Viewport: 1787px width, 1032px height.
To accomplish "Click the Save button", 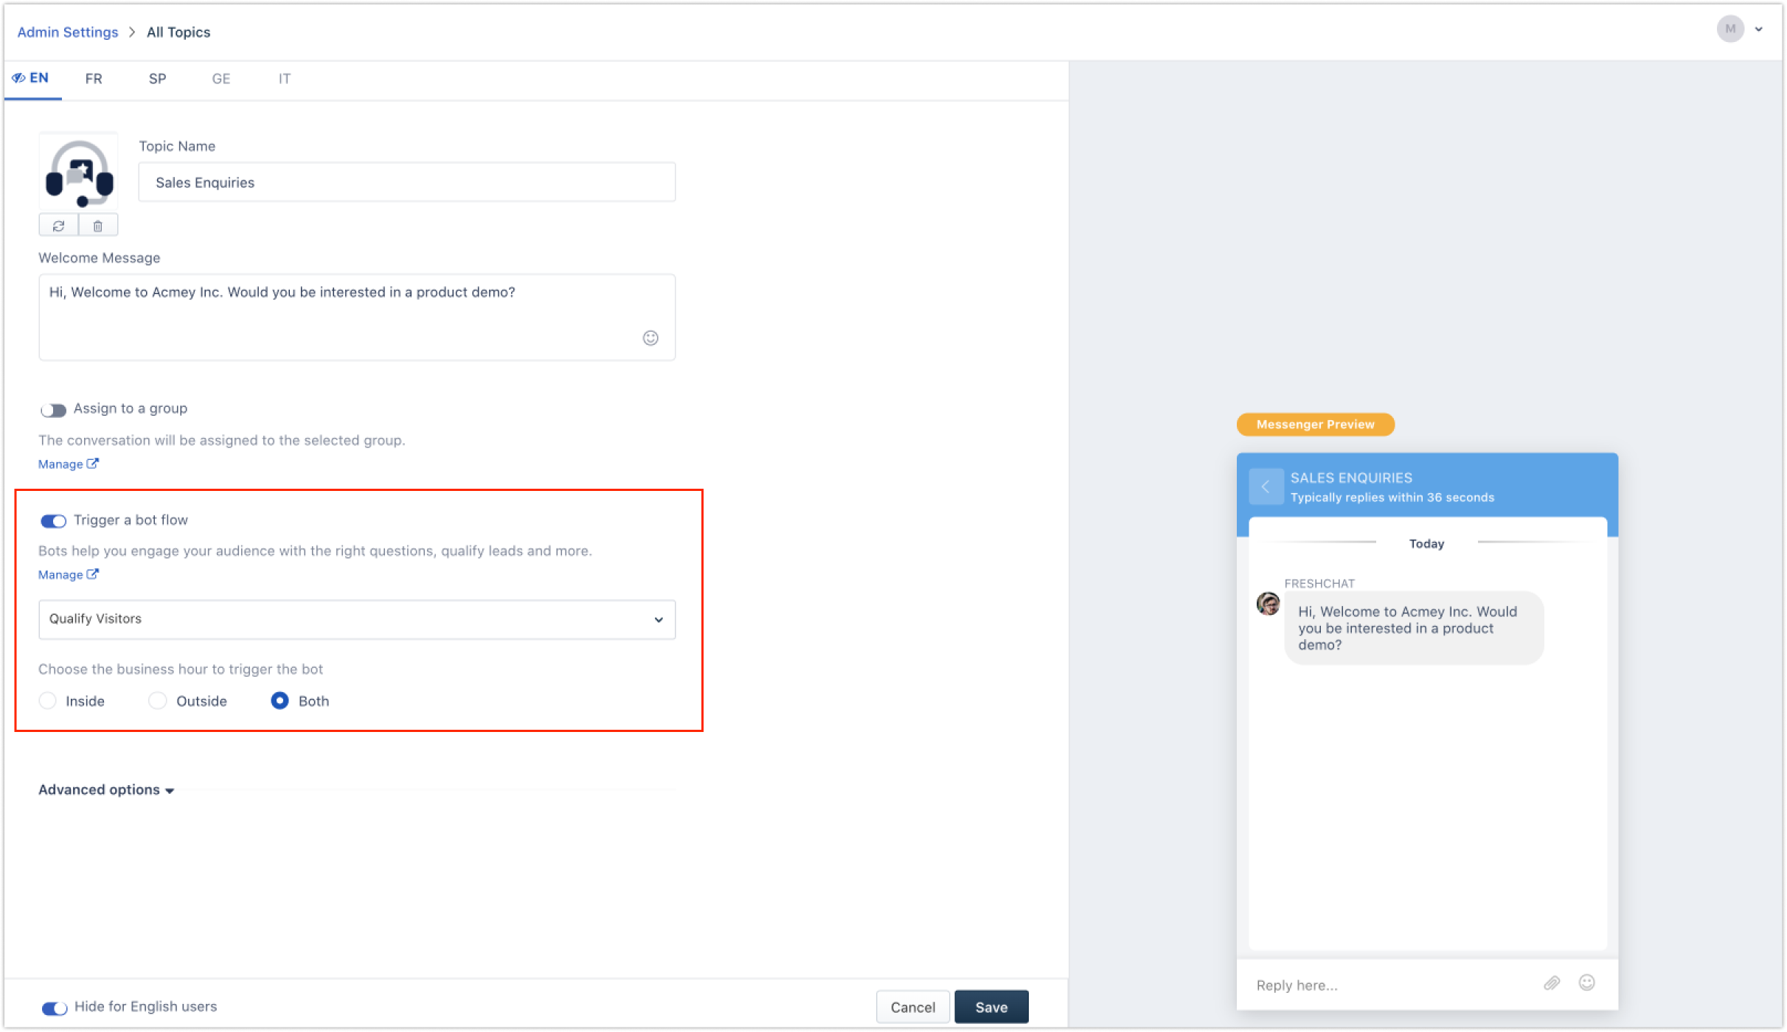I will point(990,1007).
